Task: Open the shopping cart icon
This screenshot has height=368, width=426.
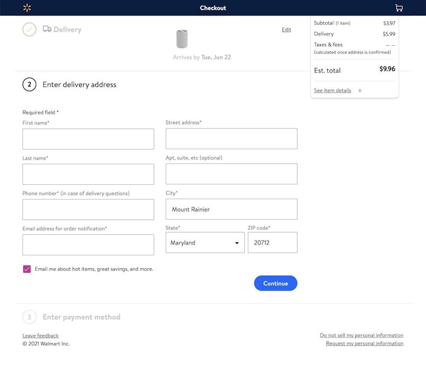Action: (x=399, y=8)
